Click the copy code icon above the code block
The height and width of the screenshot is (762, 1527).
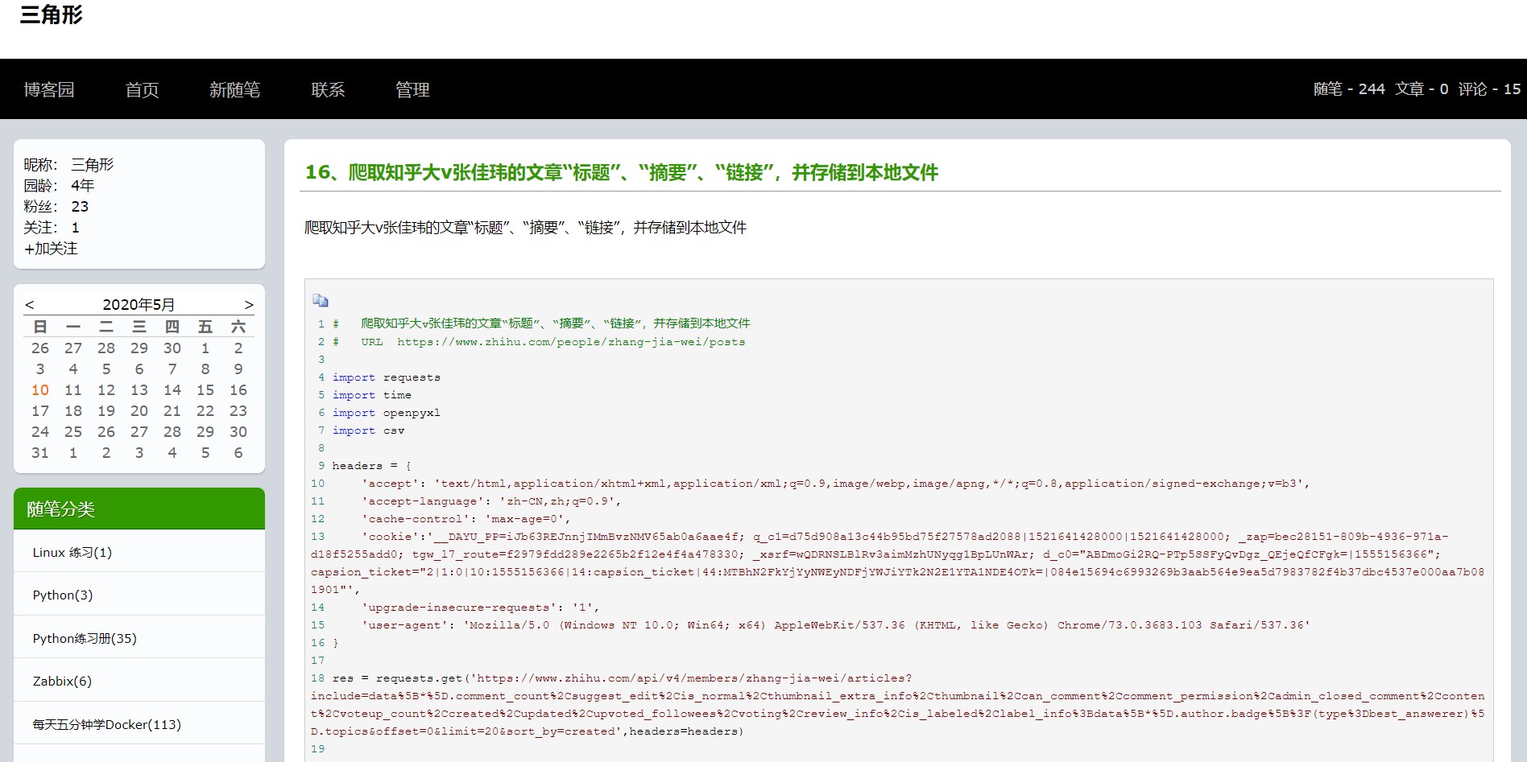coord(321,301)
